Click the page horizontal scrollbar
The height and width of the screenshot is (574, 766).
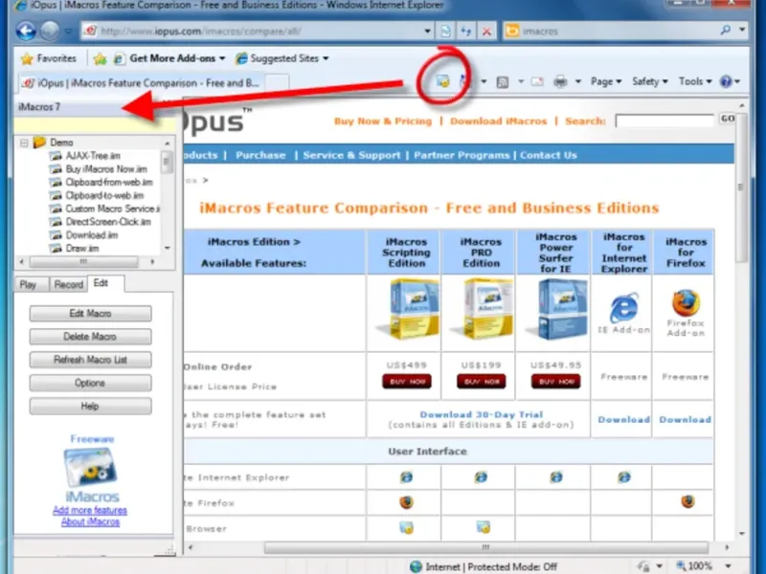(485, 547)
